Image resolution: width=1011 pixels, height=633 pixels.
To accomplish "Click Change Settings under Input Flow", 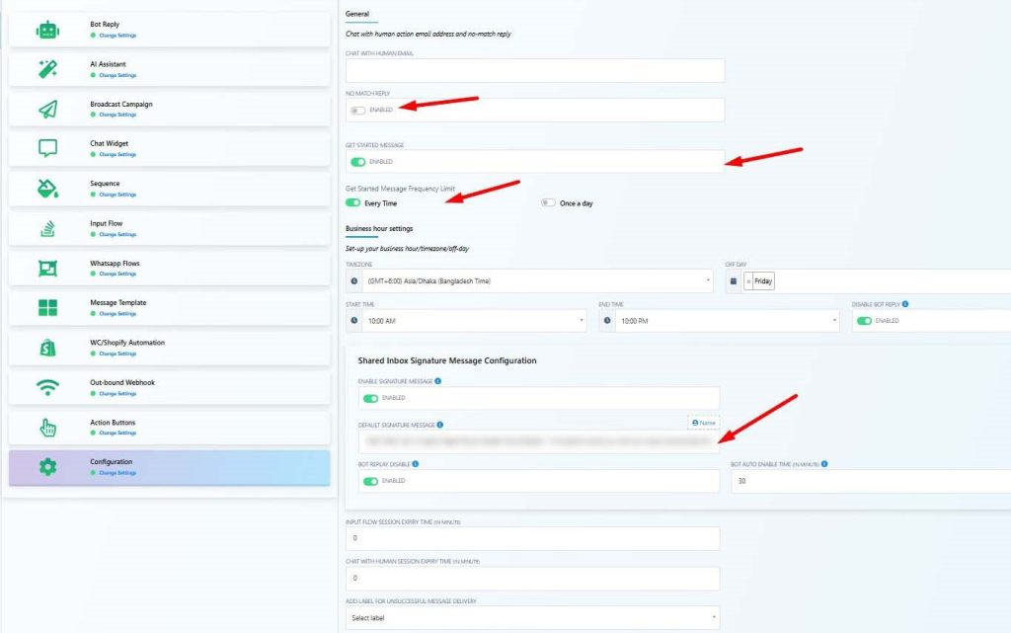I will [x=117, y=235].
